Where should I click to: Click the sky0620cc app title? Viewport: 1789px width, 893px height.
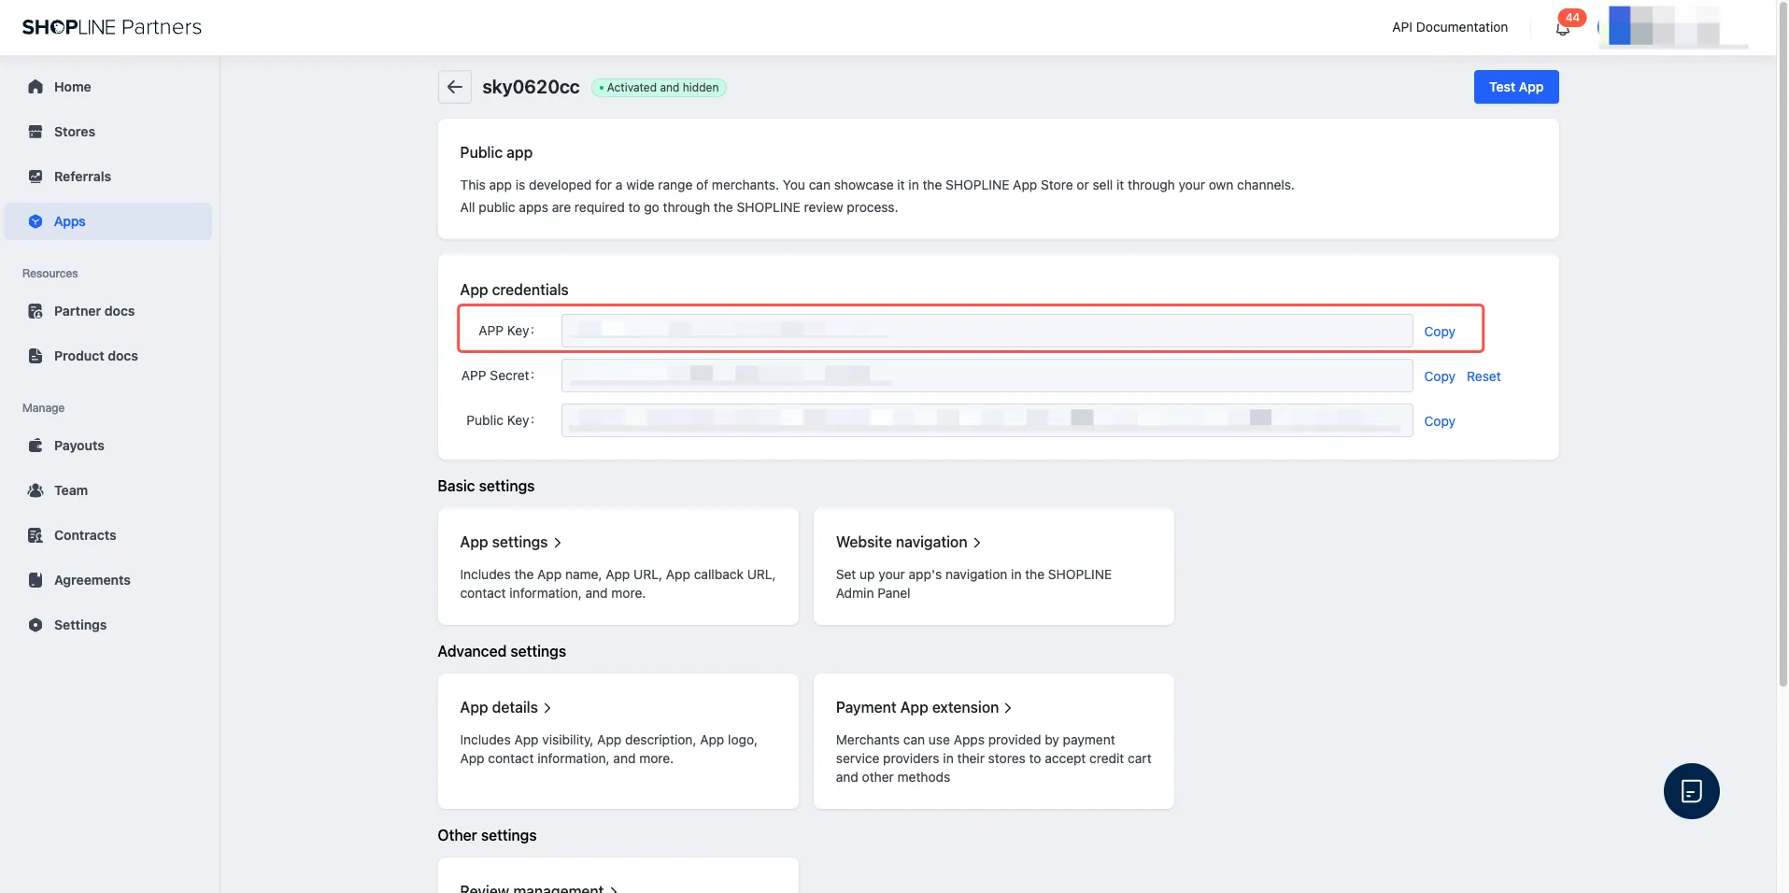pos(531,87)
